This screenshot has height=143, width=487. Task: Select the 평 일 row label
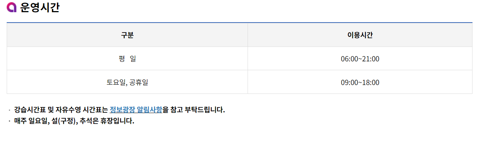[127, 59]
